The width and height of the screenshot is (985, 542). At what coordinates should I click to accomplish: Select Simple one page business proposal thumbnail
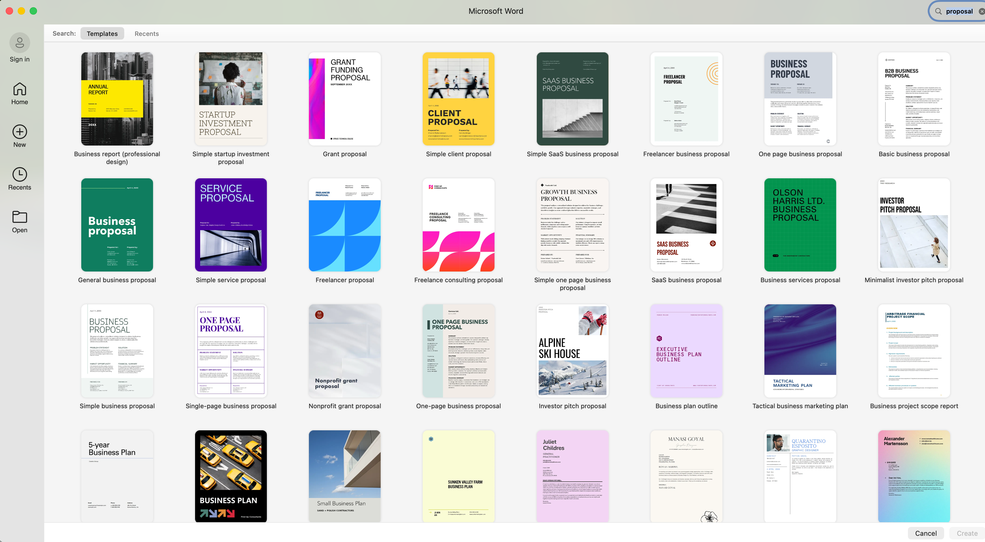(x=572, y=225)
